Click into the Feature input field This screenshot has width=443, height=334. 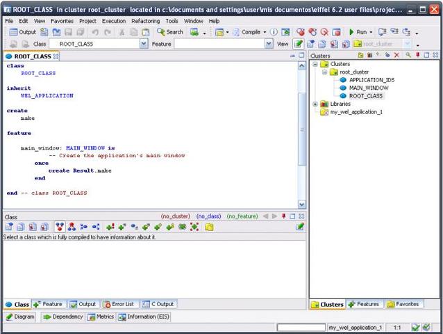219,44
